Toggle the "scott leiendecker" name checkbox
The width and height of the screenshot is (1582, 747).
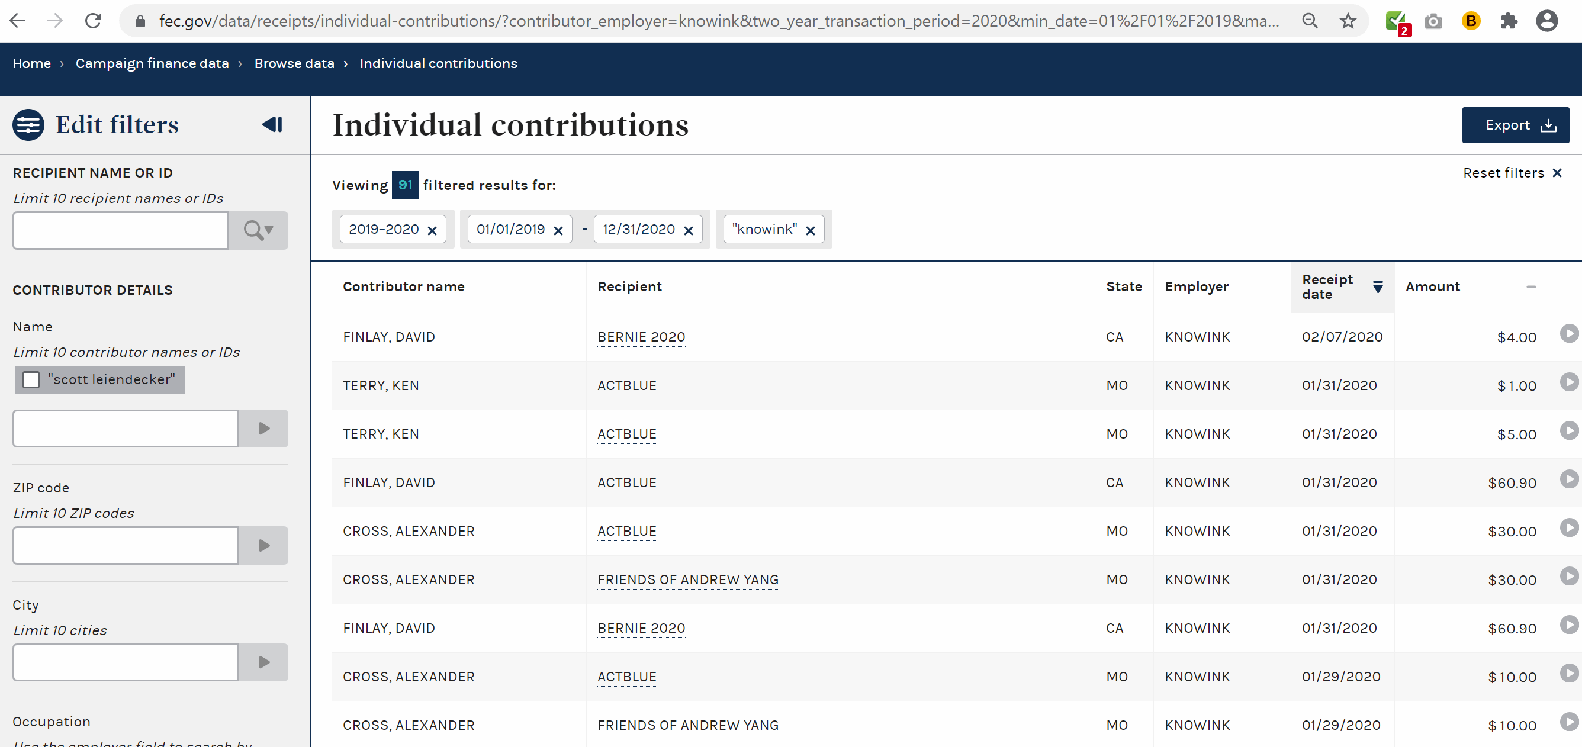(31, 380)
